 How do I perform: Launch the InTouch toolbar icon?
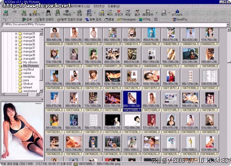coord(177,13)
